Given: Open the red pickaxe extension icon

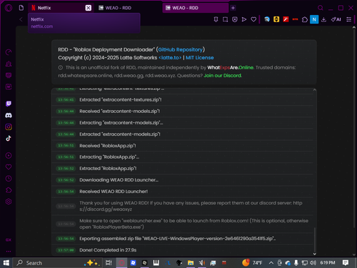Looking at the screenshot, I should 286,19.
